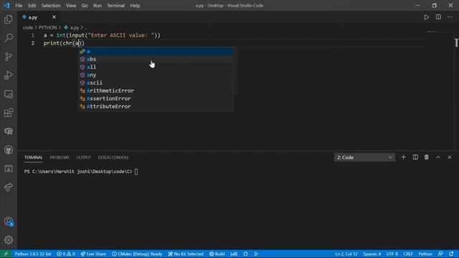Start Live Share from status bar

click(93, 254)
